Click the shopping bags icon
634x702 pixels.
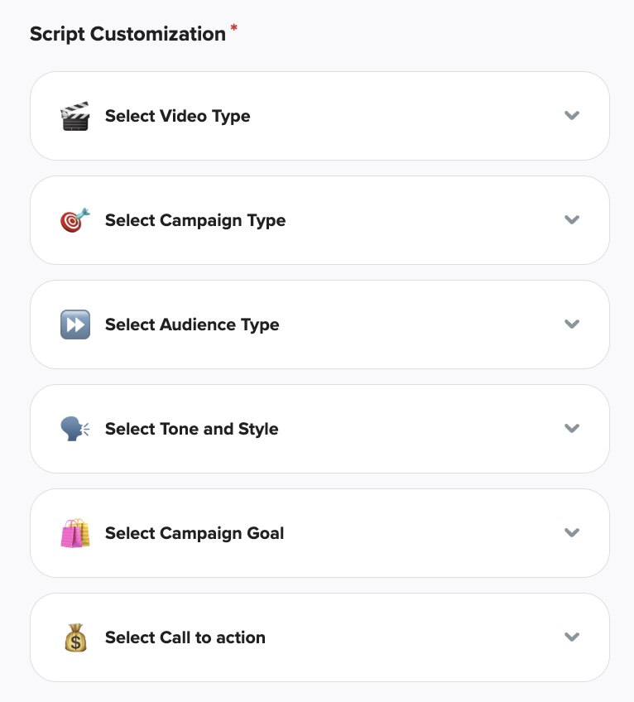74,533
